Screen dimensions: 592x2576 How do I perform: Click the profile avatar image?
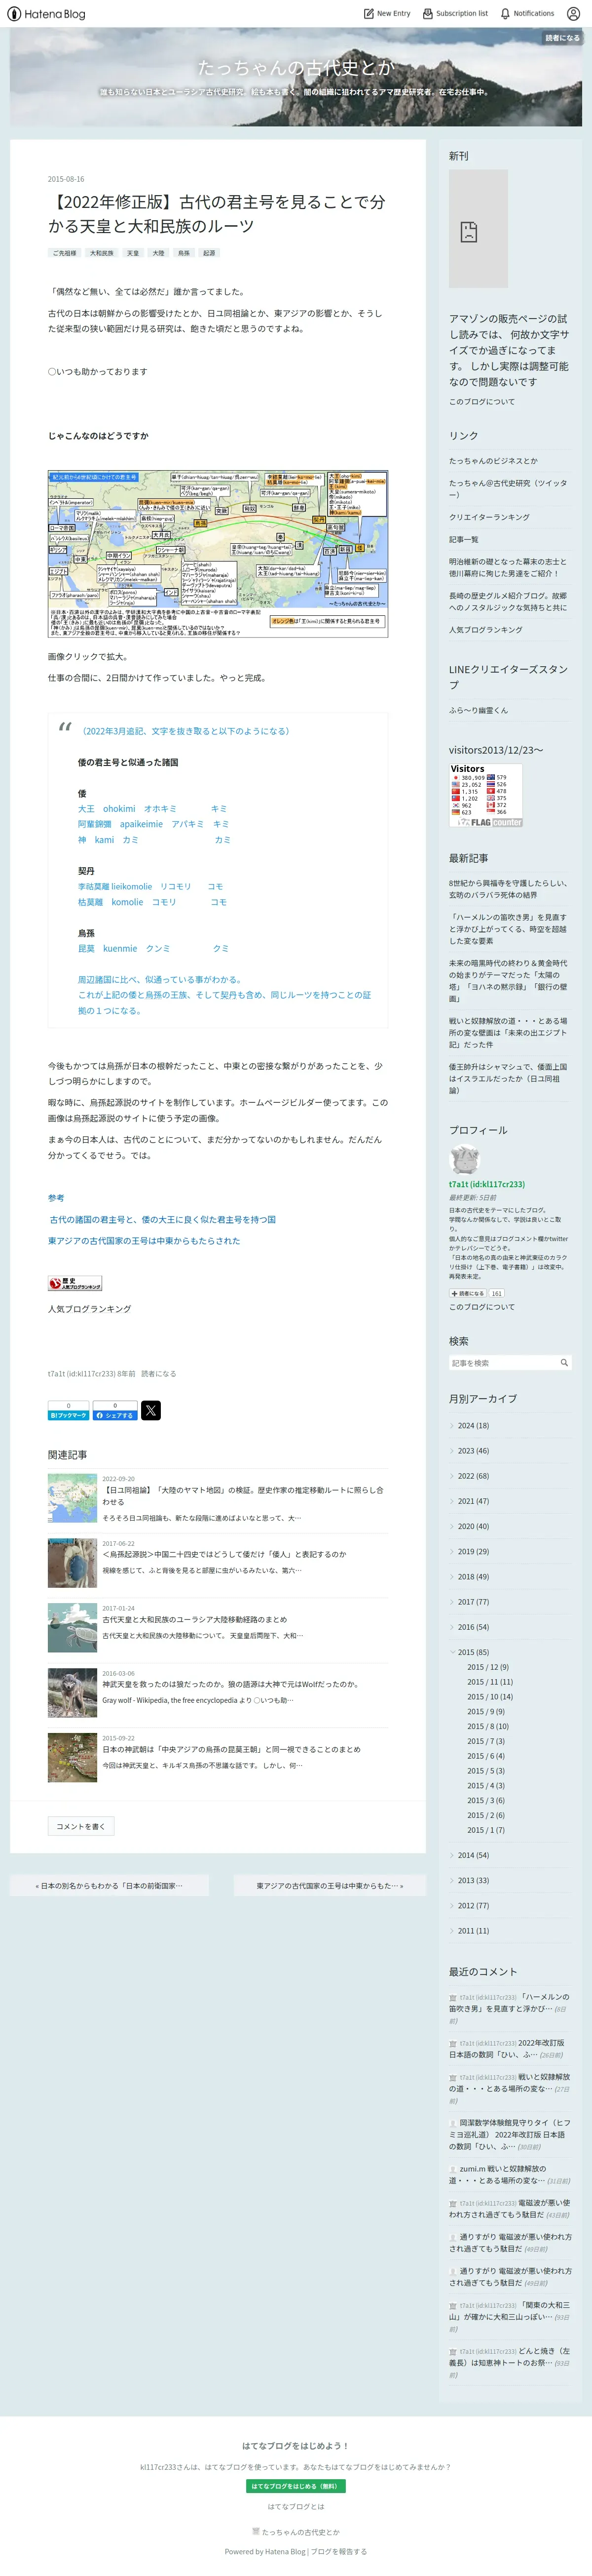coord(464,1160)
